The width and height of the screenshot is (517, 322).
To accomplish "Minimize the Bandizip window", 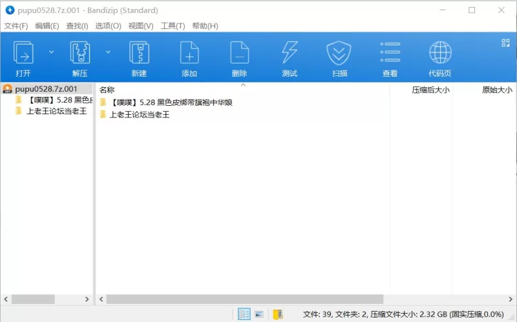I will (x=443, y=10).
